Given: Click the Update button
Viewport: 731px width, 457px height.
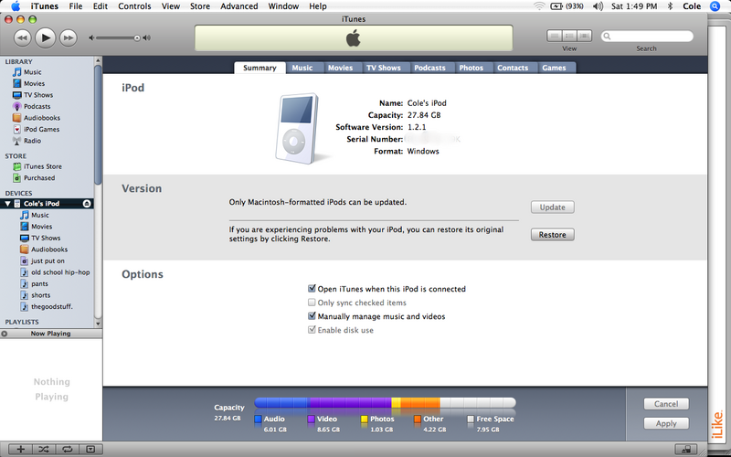Looking at the screenshot, I should point(553,207).
